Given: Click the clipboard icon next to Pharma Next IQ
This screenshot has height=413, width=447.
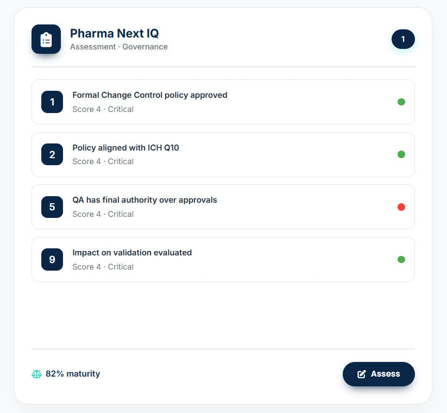Looking at the screenshot, I should [x=46, y=39].
